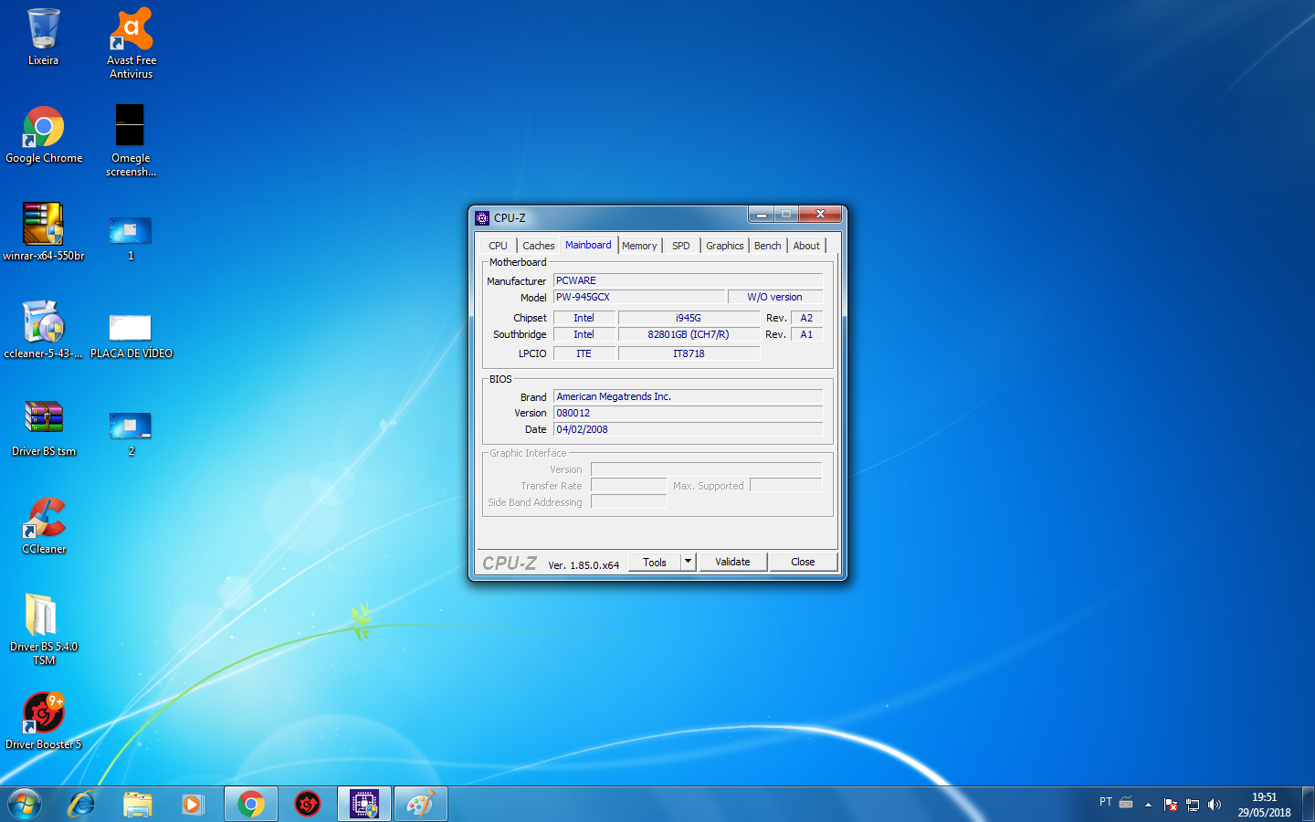Click the BIOS version 080012 field
This screenshot has width=1315, height=822.
pos(688,413)
